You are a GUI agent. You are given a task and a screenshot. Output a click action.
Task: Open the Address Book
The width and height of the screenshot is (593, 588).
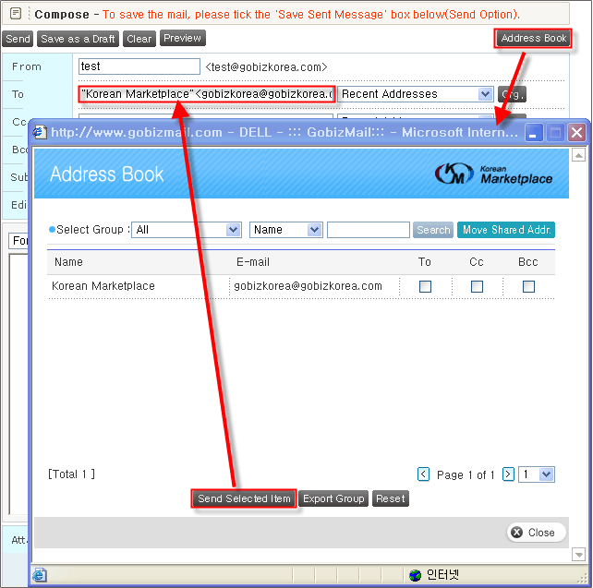click(x=532, y=38)
